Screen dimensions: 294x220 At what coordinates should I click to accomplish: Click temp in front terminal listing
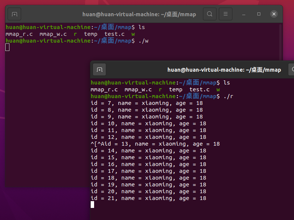[x=176, y=90]
